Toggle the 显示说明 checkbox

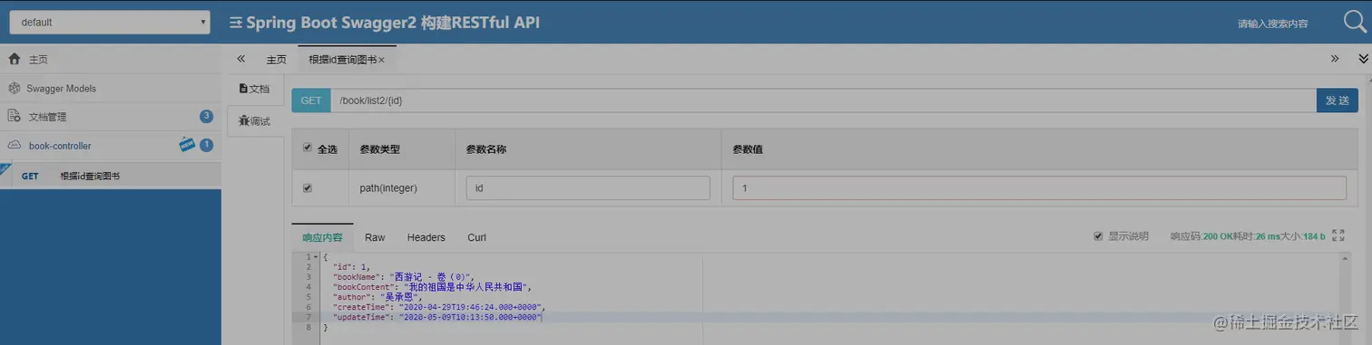click(1099, 236)
